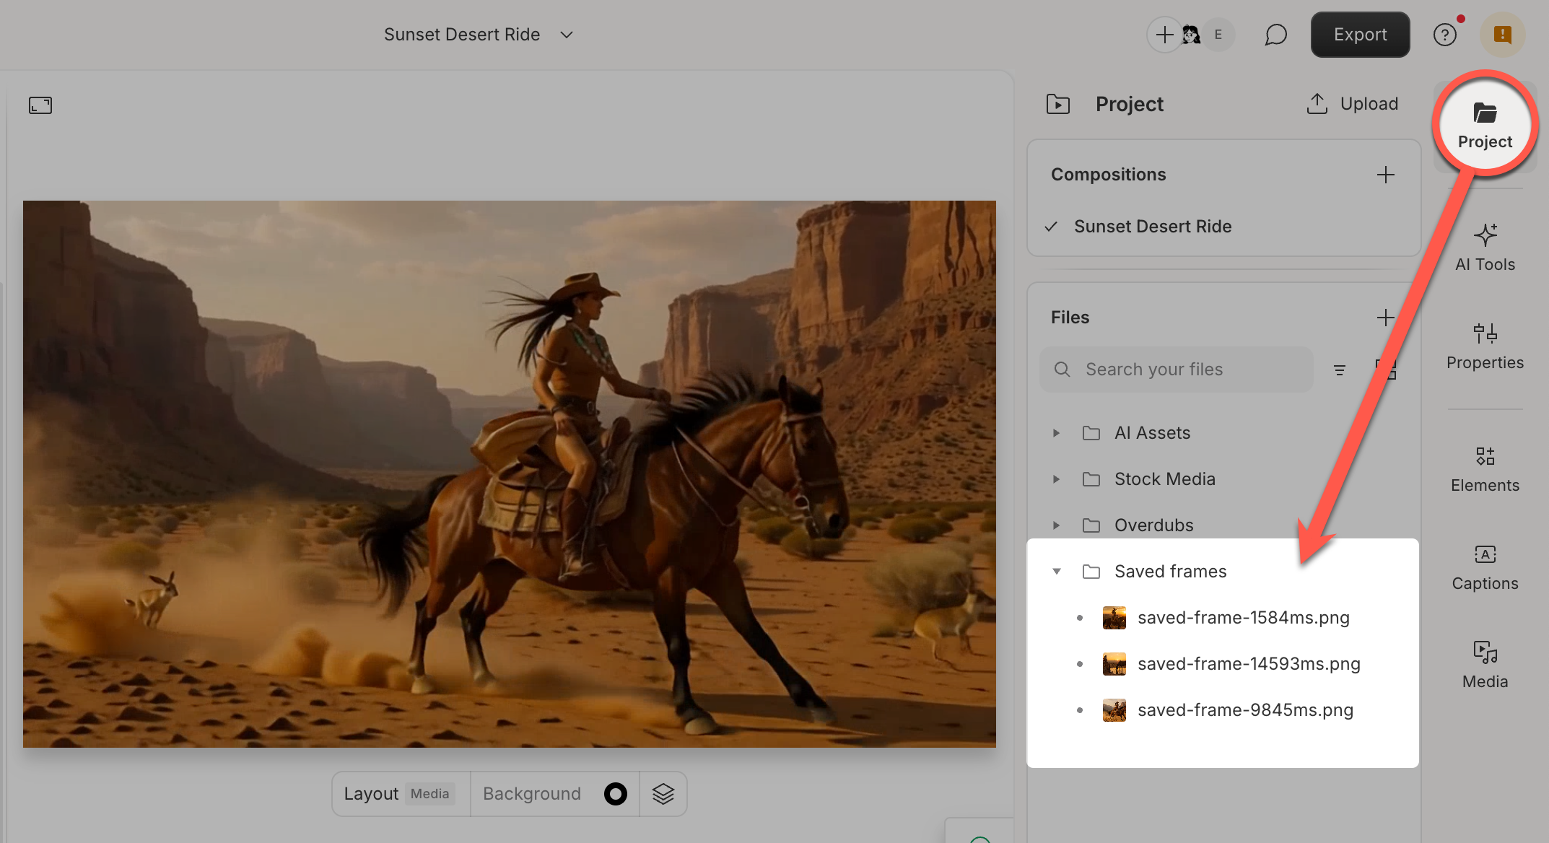Select the saved-frame-14593ms.png thumbnail
The width and height of the screenshot is (1549, 843).
click(x=1115, y=663)
